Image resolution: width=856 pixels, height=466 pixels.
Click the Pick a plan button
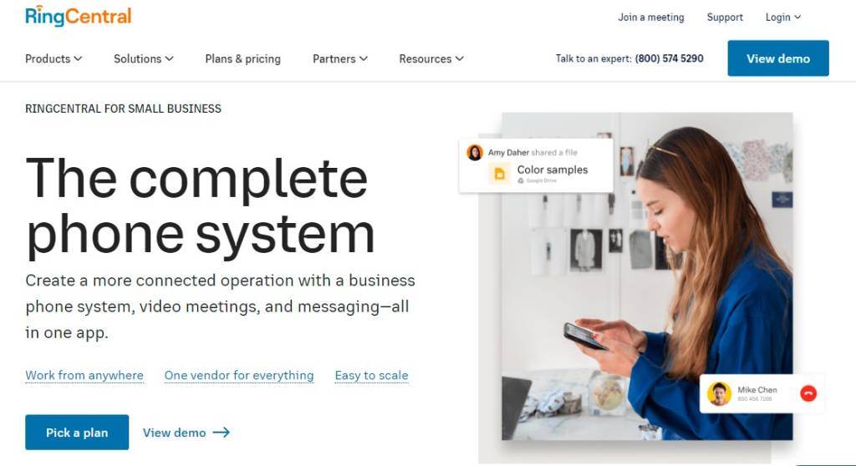click(77, 432)
